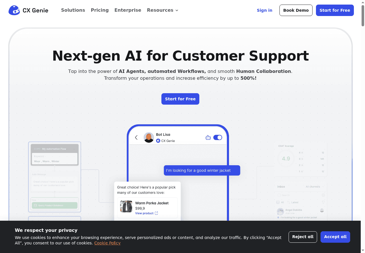Image resolution: width=365 pixels, height=253 pixels.
Task: Click the filter funnel icon in Inbox
Action: [x=323, y=202]
